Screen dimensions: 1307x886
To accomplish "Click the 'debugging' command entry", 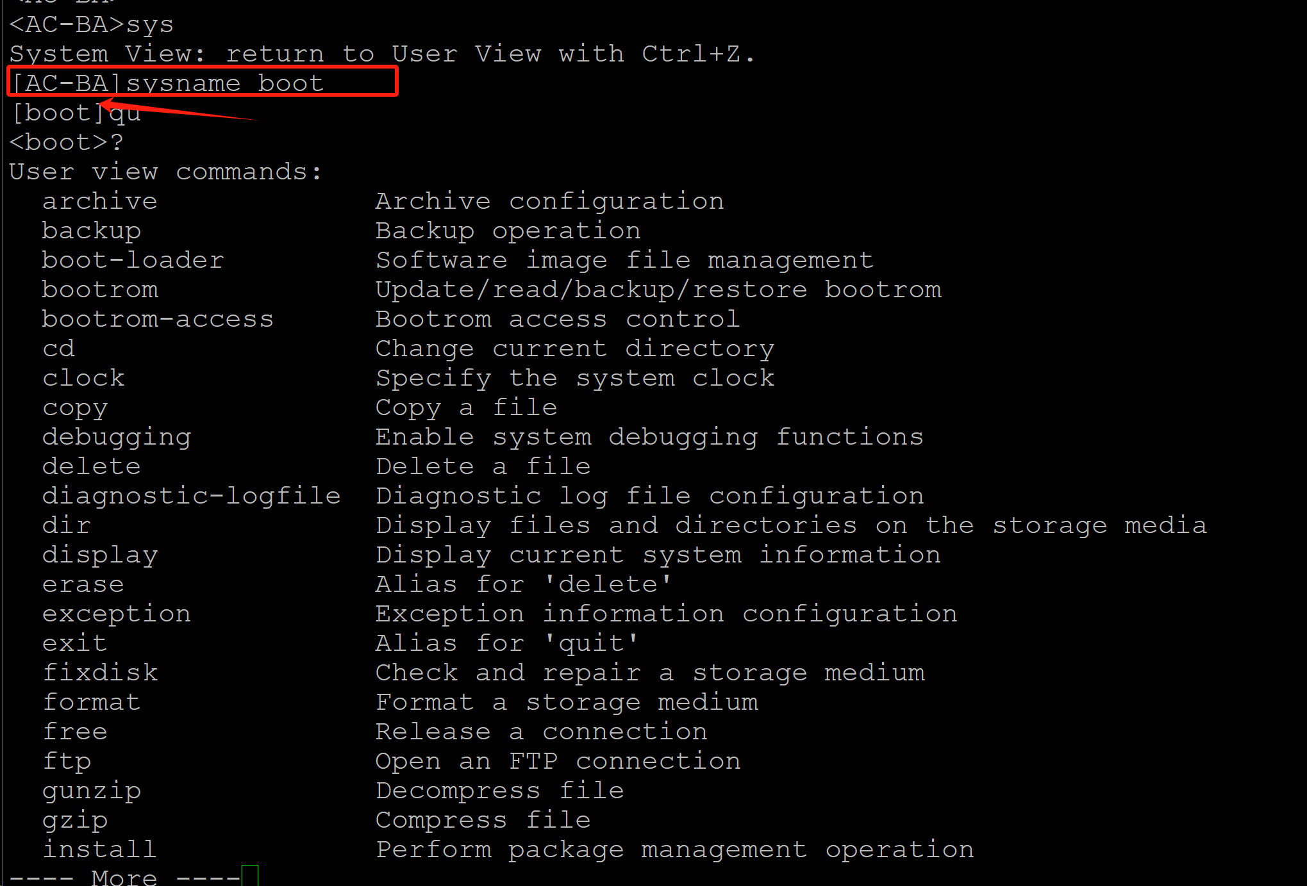I will tap(117, 438).
